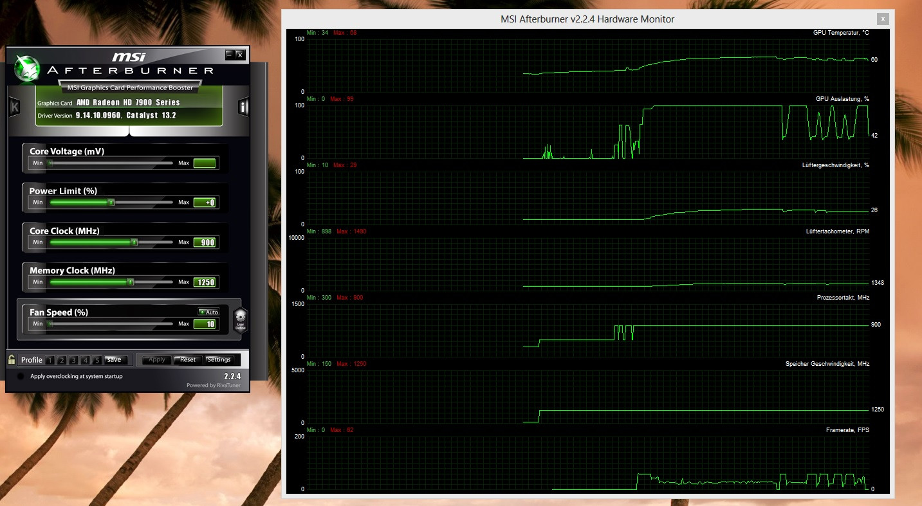
Task: Select profile slot 2
Action: (x=62, y=360)
